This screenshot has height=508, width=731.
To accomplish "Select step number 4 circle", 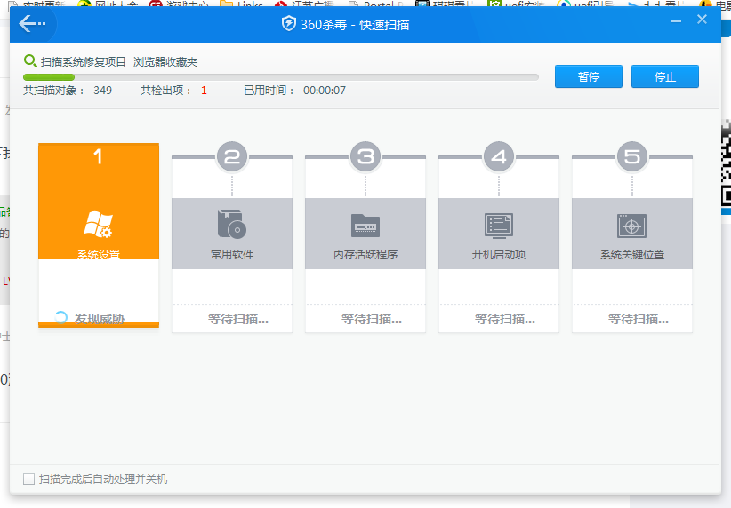I will (x=499, y=156).
